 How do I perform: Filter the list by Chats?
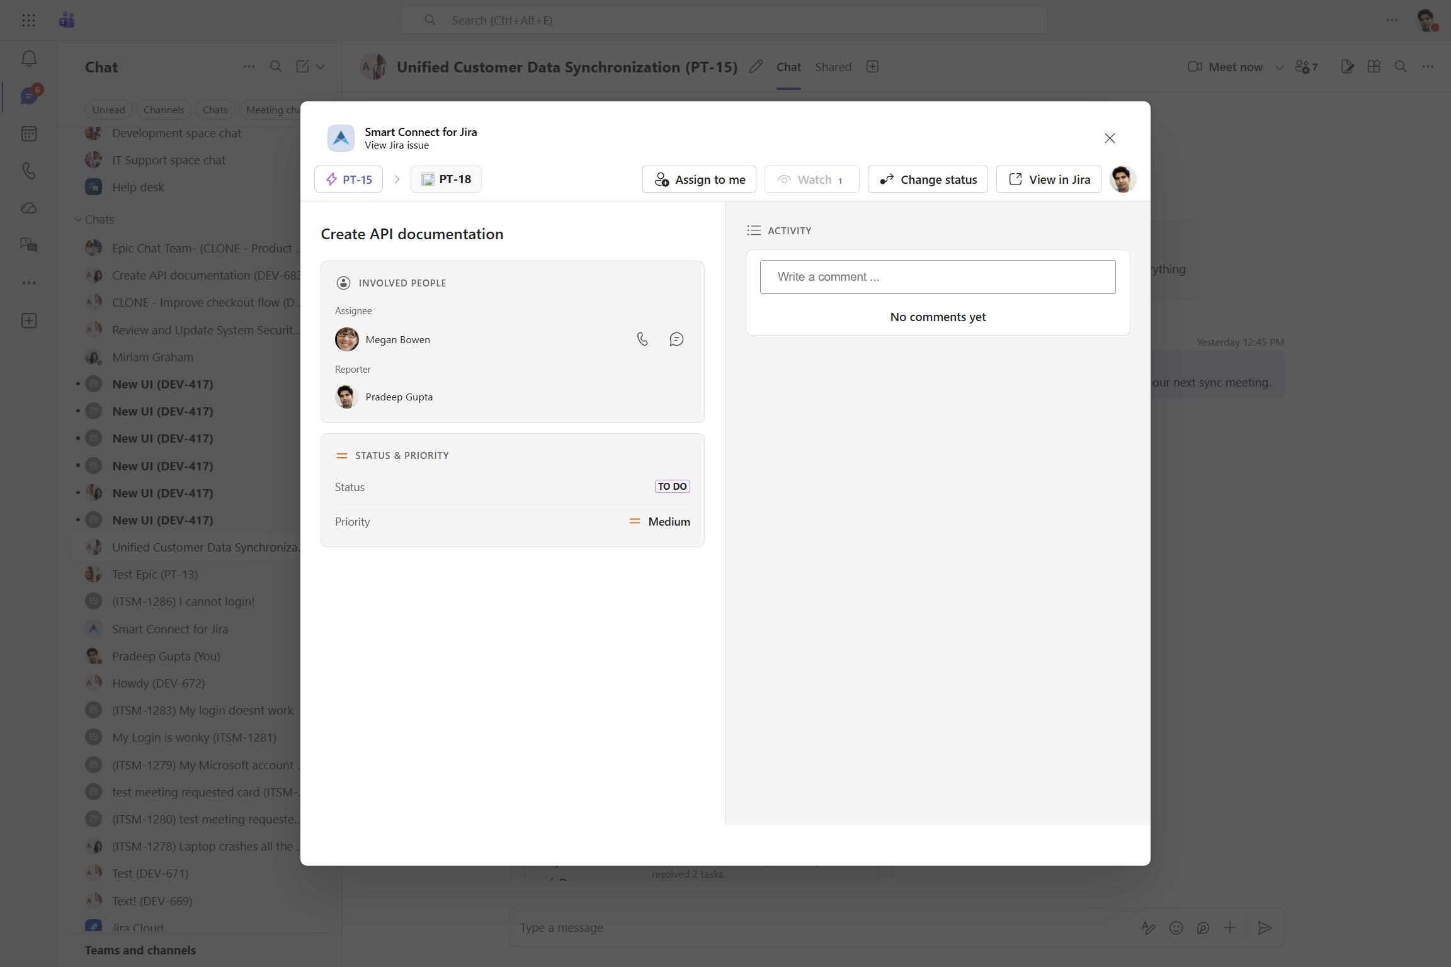point(215,110)
